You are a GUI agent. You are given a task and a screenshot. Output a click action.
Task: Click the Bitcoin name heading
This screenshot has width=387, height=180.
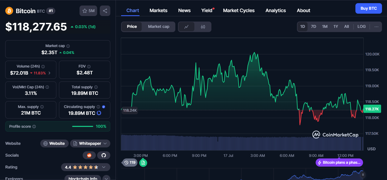tap(26, 11)
